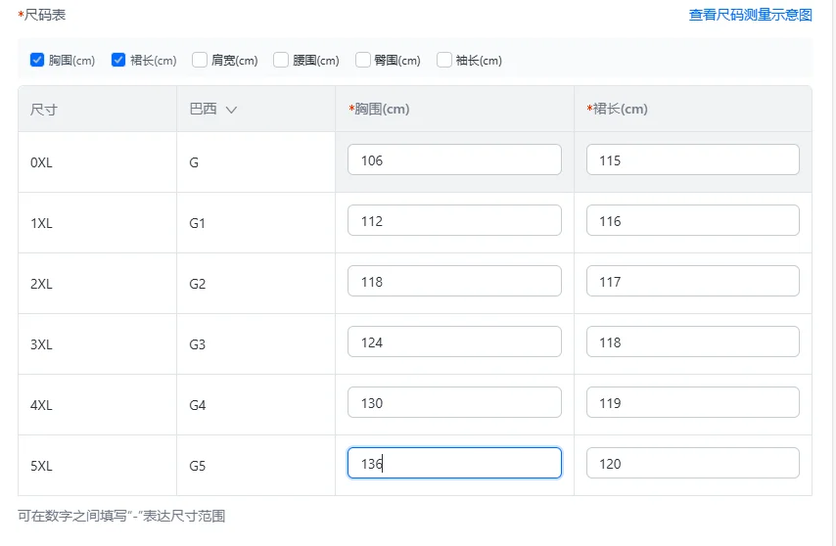Tick the 腰围(cm) checkbox
This screenshot has width=836, height=546.
click(281, 60)
